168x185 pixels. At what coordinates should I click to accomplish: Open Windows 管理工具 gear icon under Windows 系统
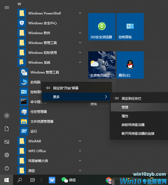pyautogui.click(x=24, y=72)
